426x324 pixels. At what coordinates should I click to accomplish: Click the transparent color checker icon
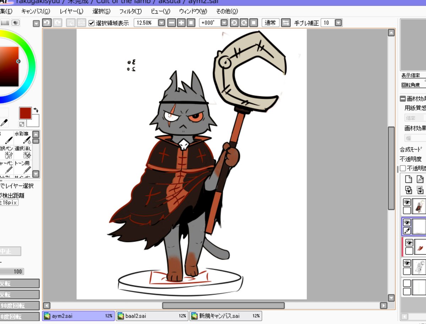[x=22, y=124]
